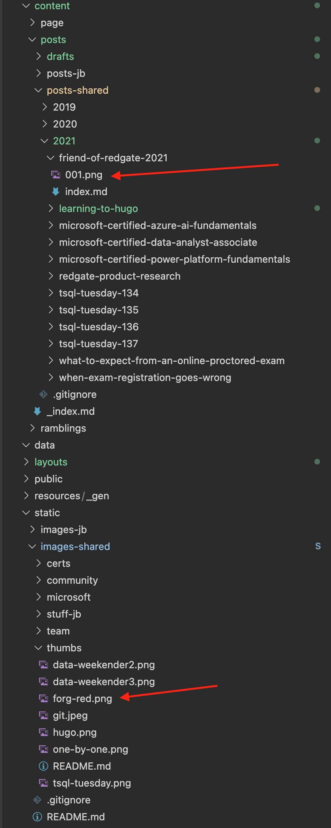The image size is (331, 828).
Task: Click the hugo.png image icon
Action: [43, 732]
